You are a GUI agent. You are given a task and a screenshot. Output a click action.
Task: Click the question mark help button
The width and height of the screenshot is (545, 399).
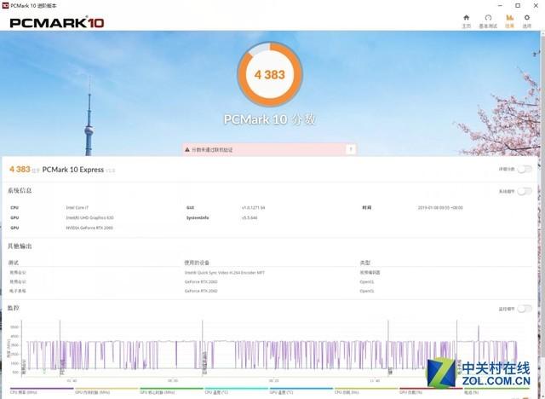(x=351, y=149)
